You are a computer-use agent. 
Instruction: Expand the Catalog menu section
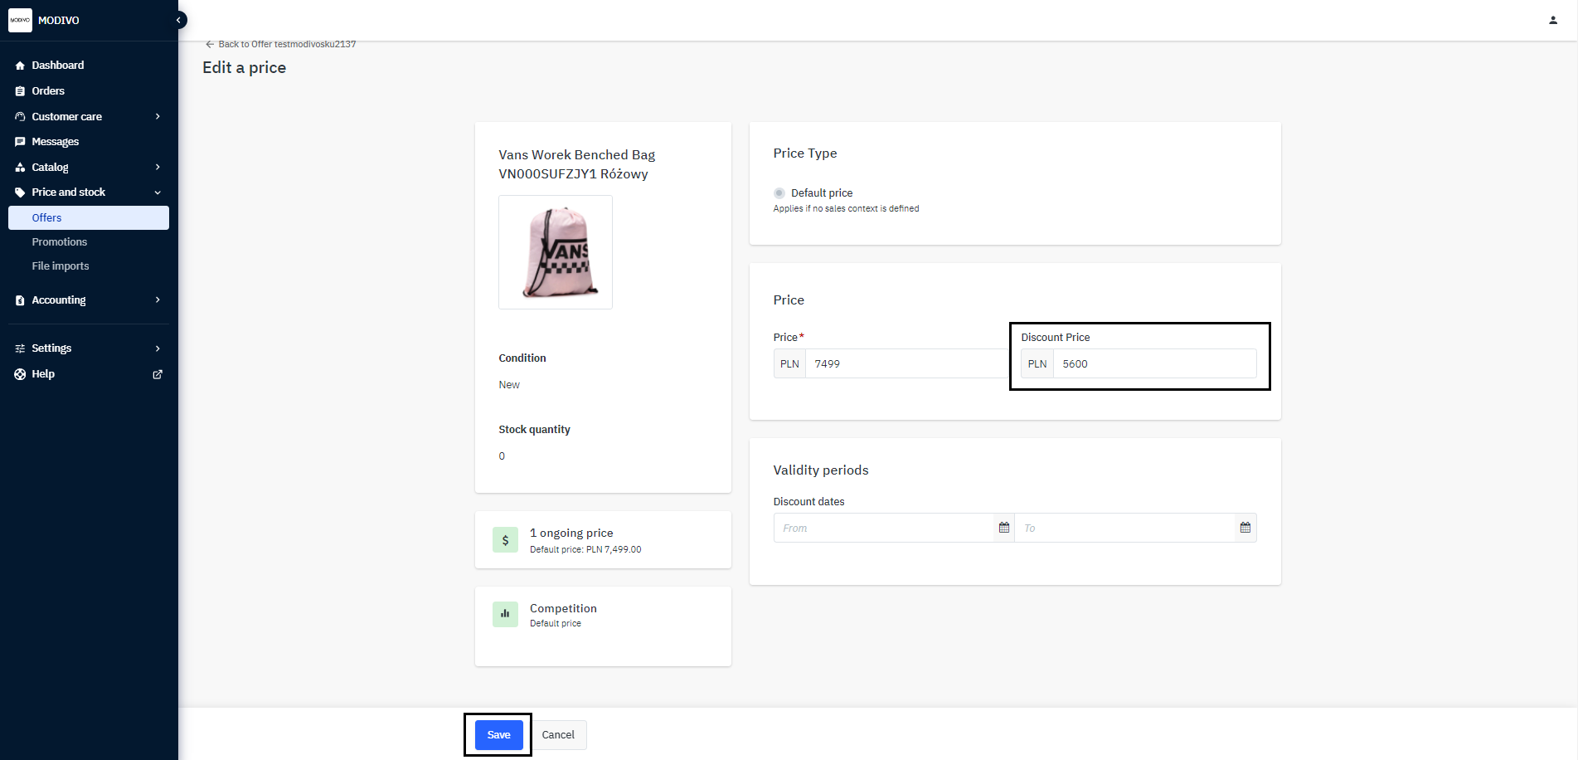pyautogui.click(x=158, y=168)
